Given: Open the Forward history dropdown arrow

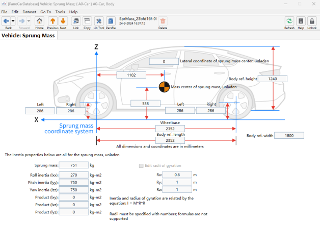Looking at the screenshot, I should pyautogui.click(x=29, y=21).
